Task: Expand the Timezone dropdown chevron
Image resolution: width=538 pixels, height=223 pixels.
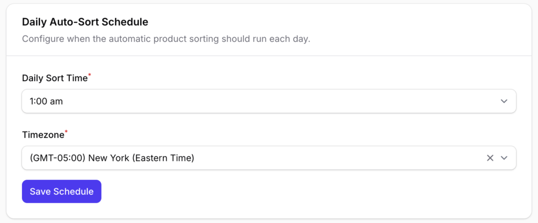Action: (504, 158)
